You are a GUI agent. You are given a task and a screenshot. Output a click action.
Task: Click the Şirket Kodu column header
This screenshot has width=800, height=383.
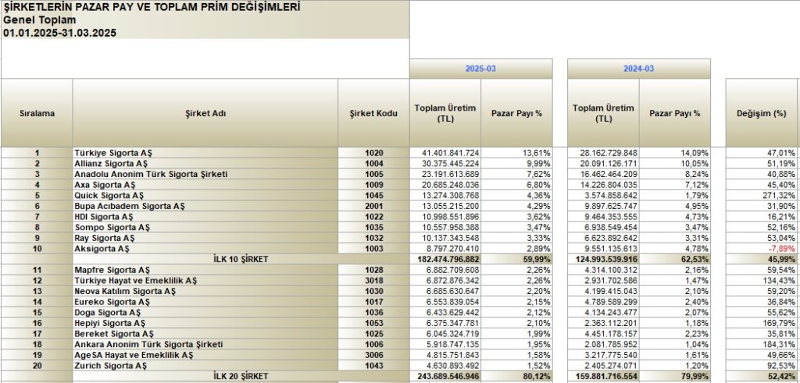click(373, 113)
